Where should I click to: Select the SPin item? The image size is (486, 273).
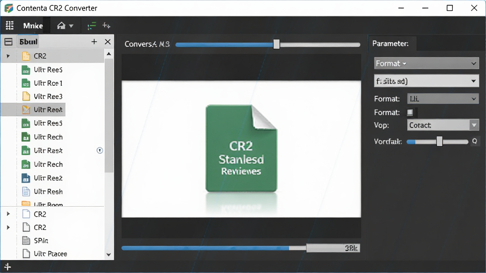click(x=41, y=240)
